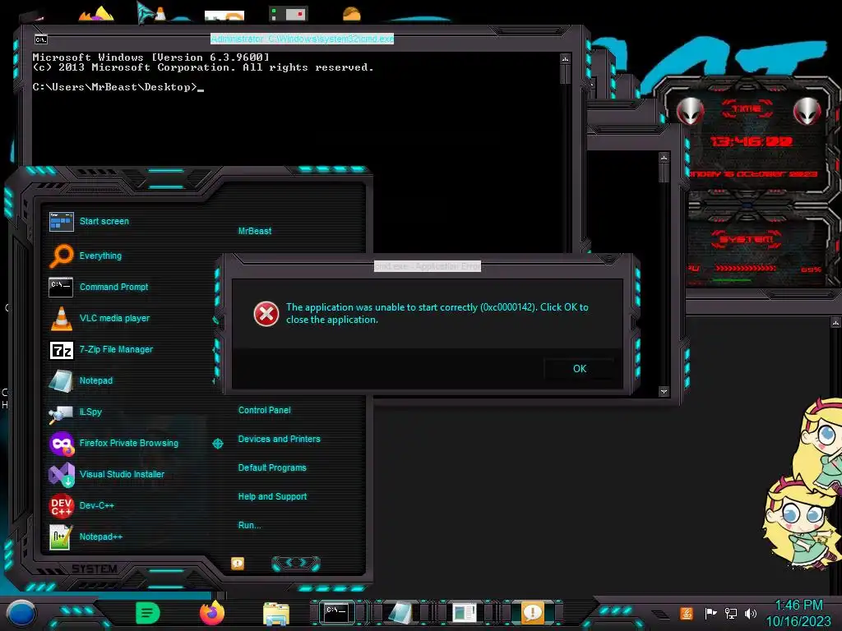
Task: Click the TIME header on the clock widget
Action: click(x=747, y=109)
